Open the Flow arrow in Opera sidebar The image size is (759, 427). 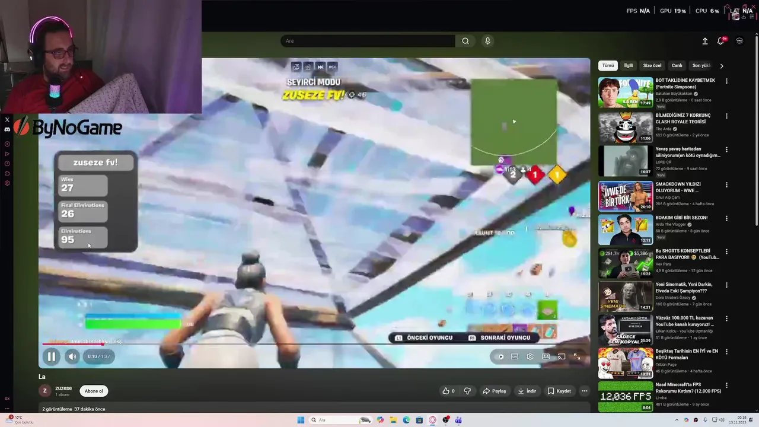[x=7, y=154]
